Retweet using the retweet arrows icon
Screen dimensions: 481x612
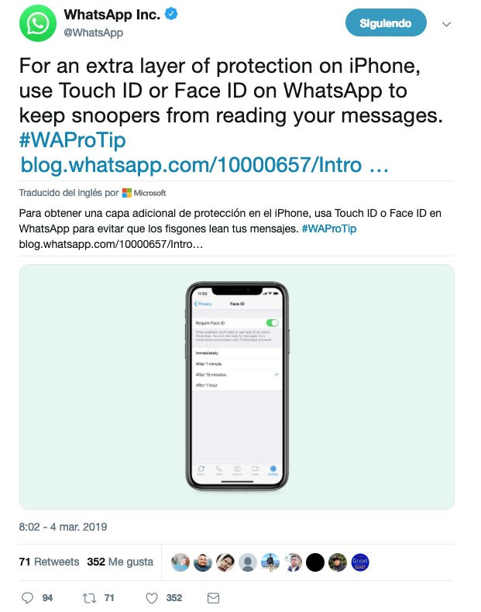[89, 597]
